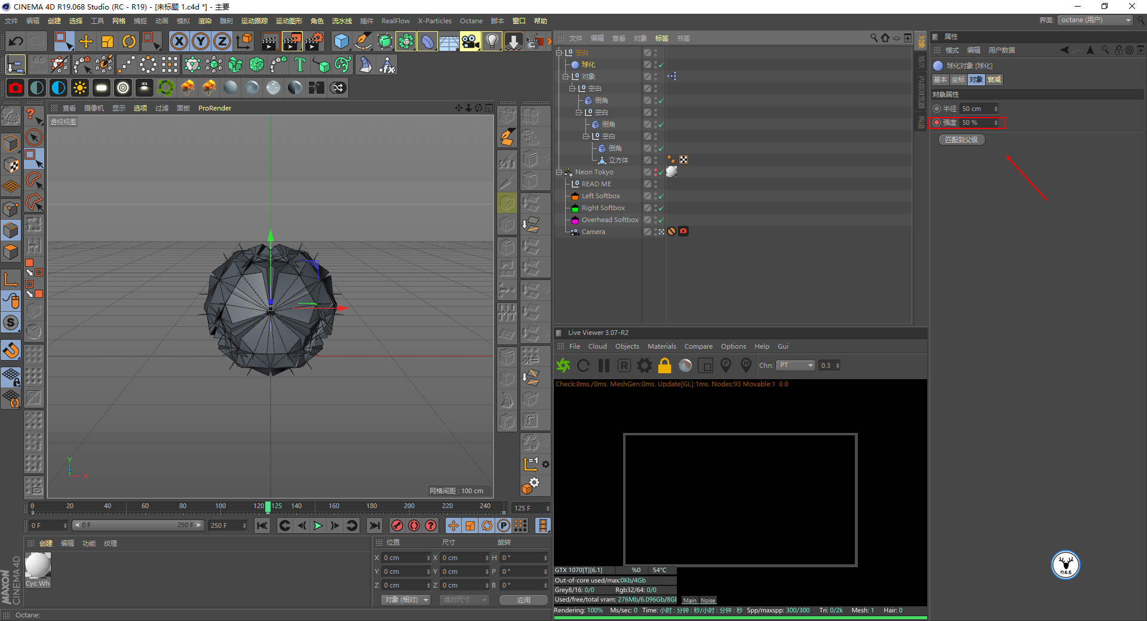Toggle Y axis lock

point(201,41)
